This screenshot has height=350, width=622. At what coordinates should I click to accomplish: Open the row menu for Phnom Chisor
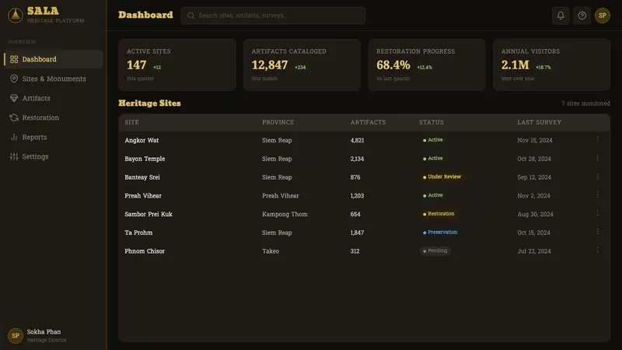pos(597,250)
